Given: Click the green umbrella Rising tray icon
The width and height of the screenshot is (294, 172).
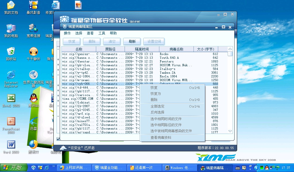Looking at the screenshot, I should pyautogui.click(x=278, y=168).
